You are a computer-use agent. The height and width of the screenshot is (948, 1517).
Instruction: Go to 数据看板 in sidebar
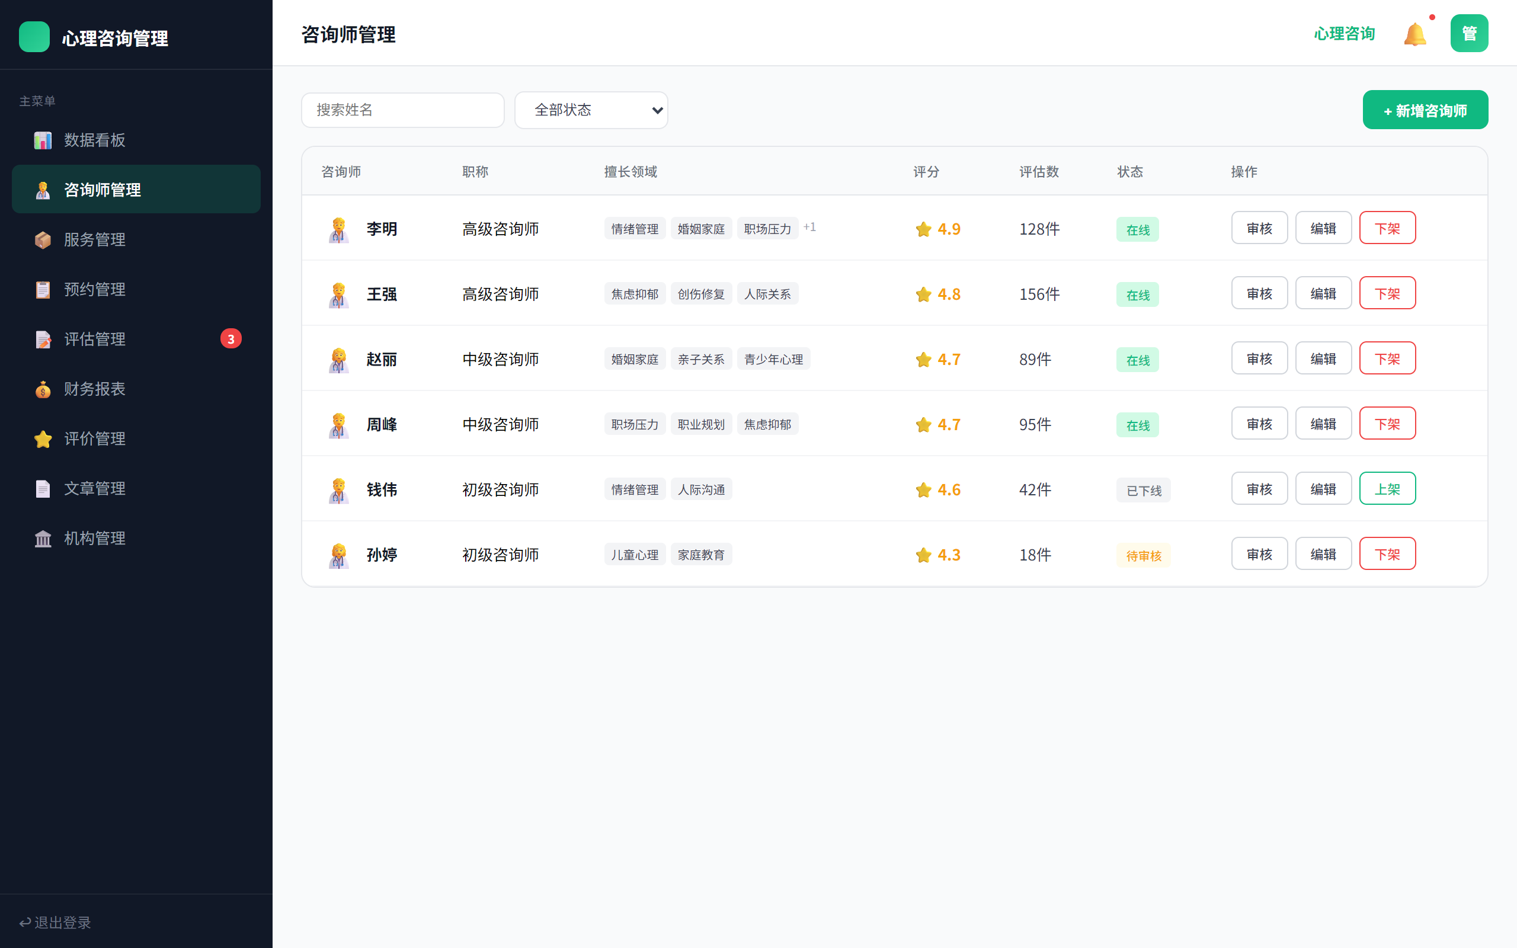pos(136,140)
